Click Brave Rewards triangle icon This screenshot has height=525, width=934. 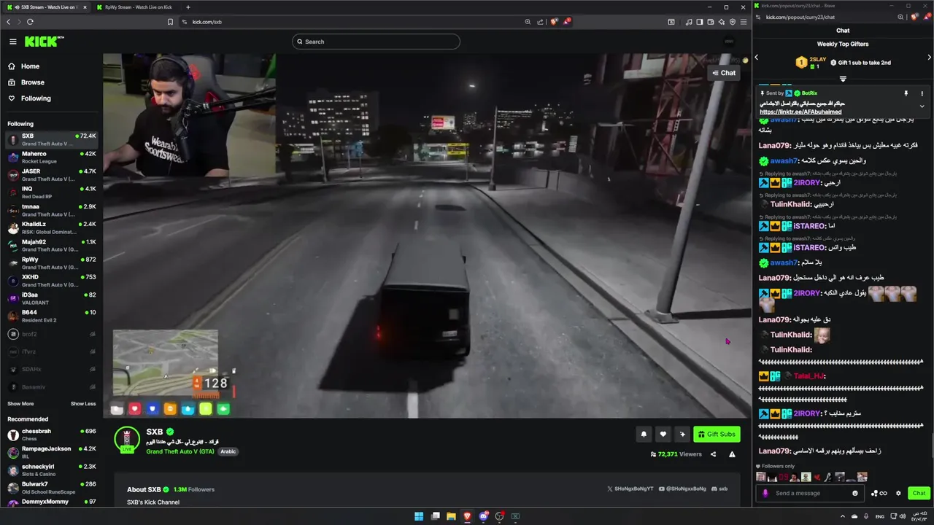click(x=566, y=22)
